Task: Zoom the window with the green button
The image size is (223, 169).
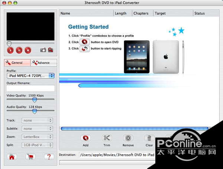Action: (x=15, y=3)
